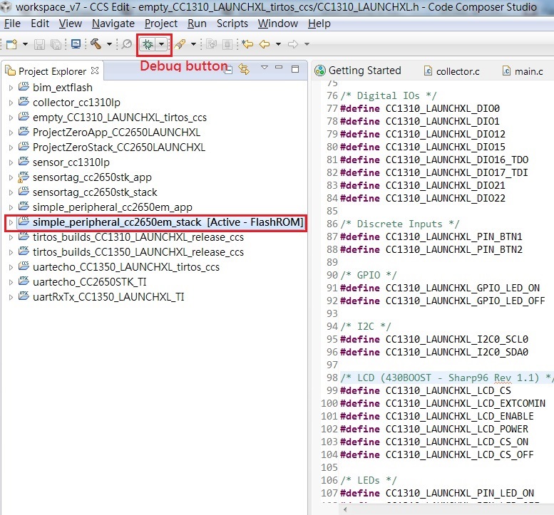Switch to the Getting Started tab
The height and width of the screenshot is (515, 554).
tap(358, 71)
